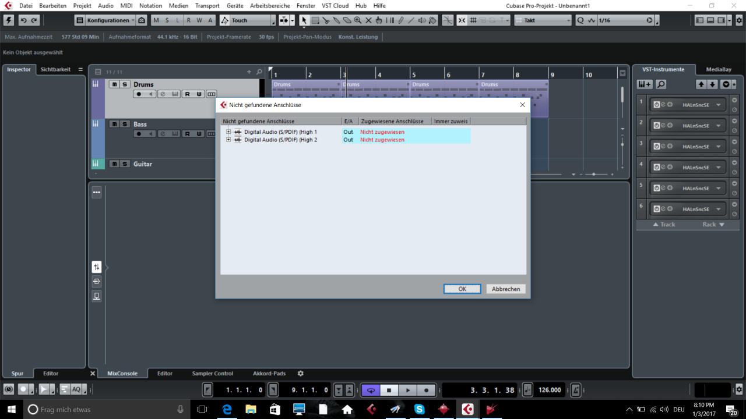Open the Skype taskbar icon
Image resolution: width=746 pixels, height=419 pixels.
coord(419,409)
